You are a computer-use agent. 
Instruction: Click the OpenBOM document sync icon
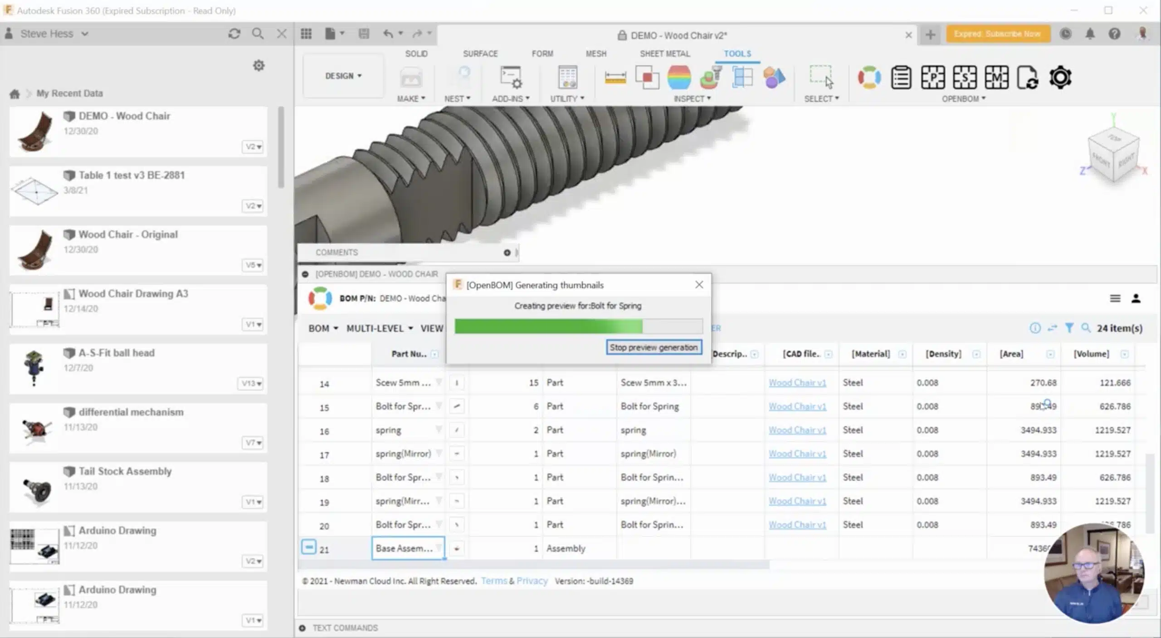point(1028,78)
